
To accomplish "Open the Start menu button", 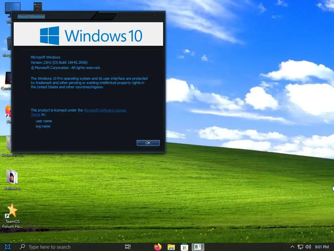I will 8,247.
